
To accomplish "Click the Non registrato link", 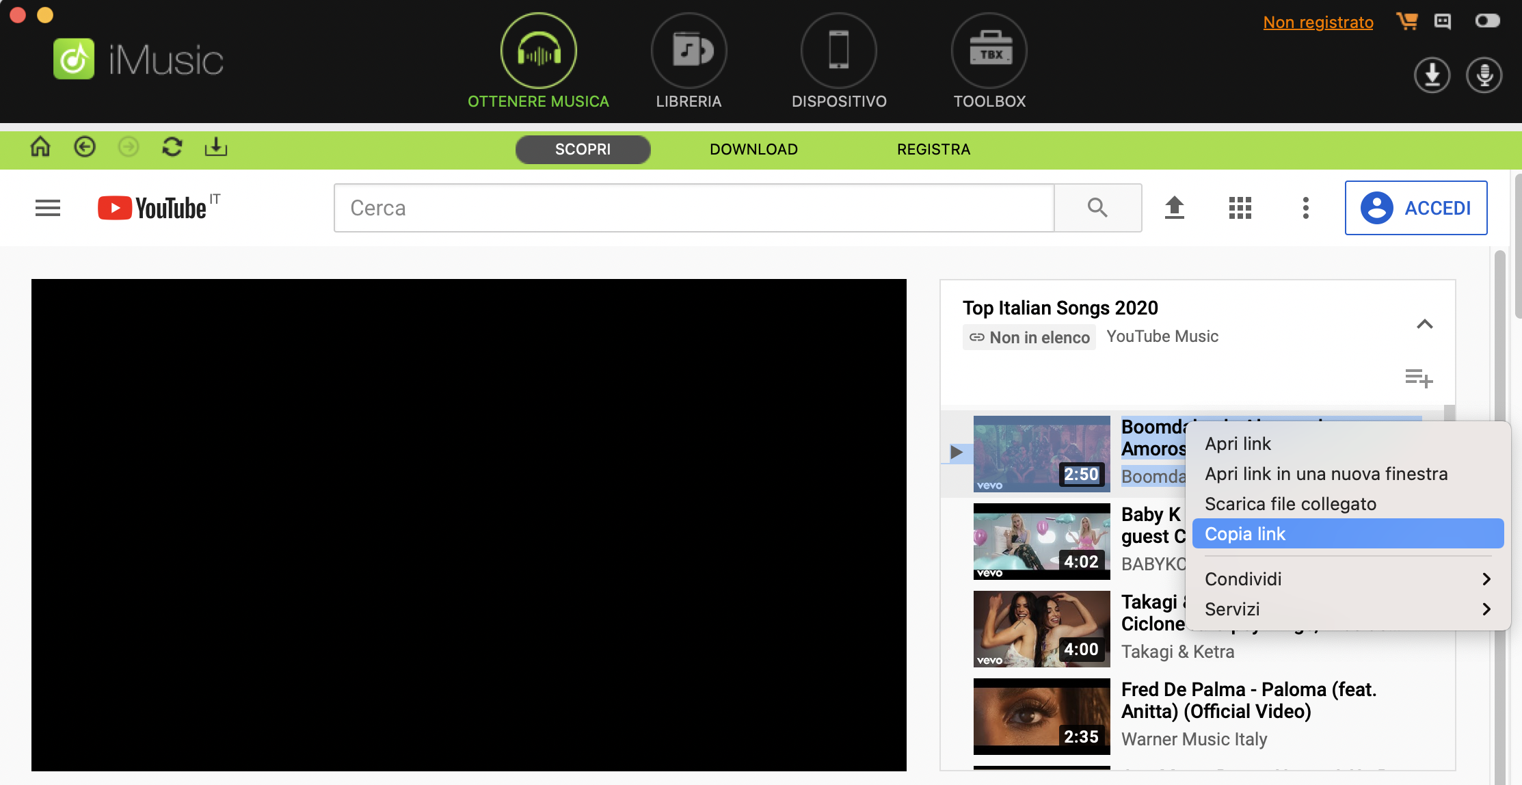I will (x=1318, y=23).
